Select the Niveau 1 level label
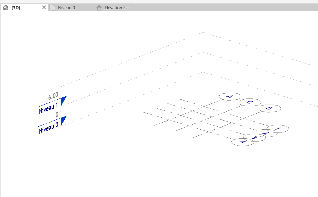 [48, 108]
